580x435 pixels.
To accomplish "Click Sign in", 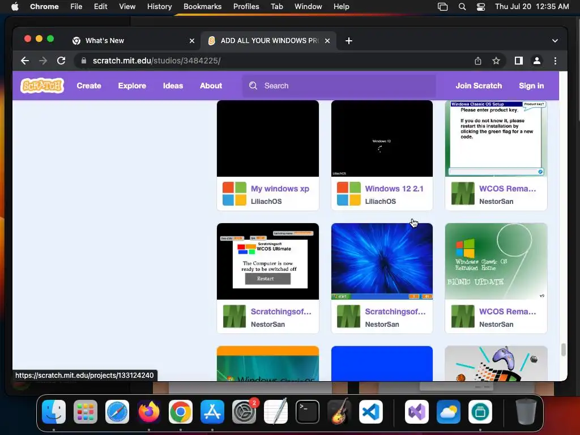I will pyautogui.click(x=531, y=86).
